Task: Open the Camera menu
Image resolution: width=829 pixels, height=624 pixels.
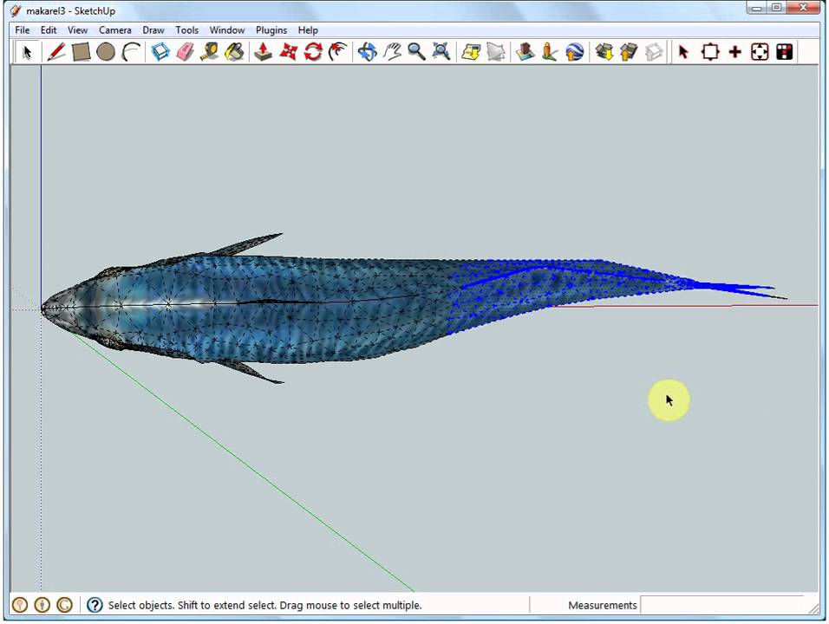Action: [x=115, y=30]
